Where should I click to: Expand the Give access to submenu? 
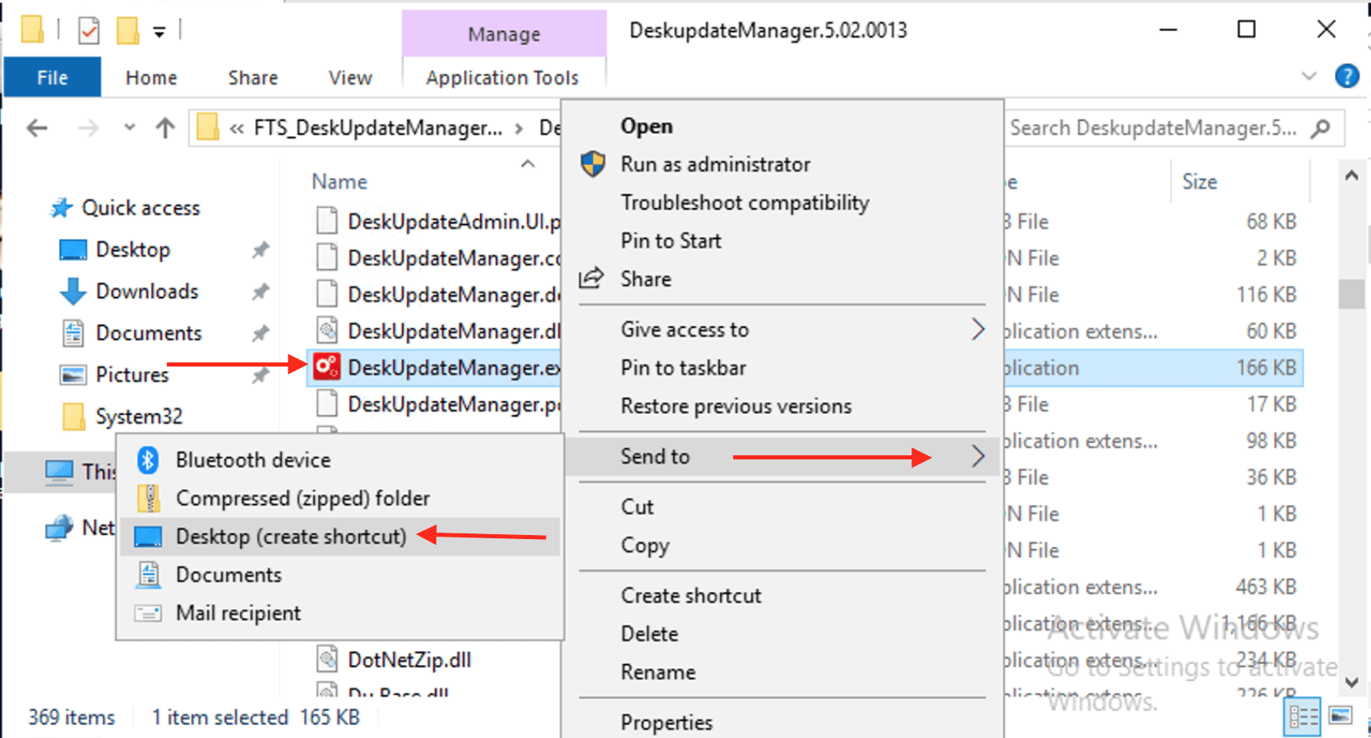[977, 330]
